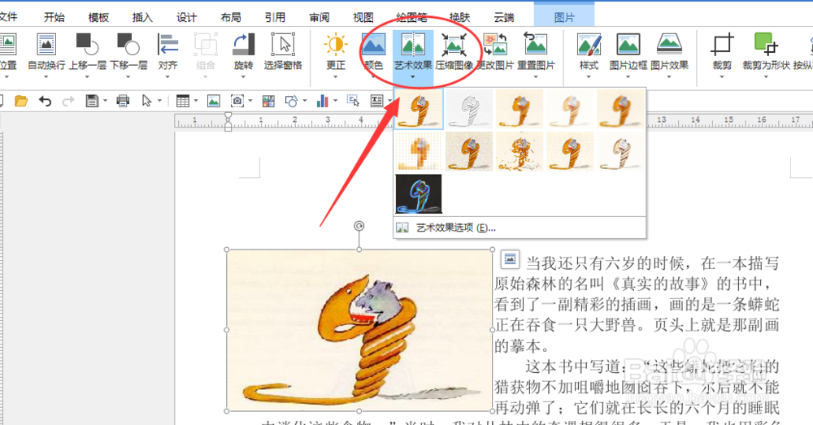Click the 图片边框 picture border icon

point(628,45)
